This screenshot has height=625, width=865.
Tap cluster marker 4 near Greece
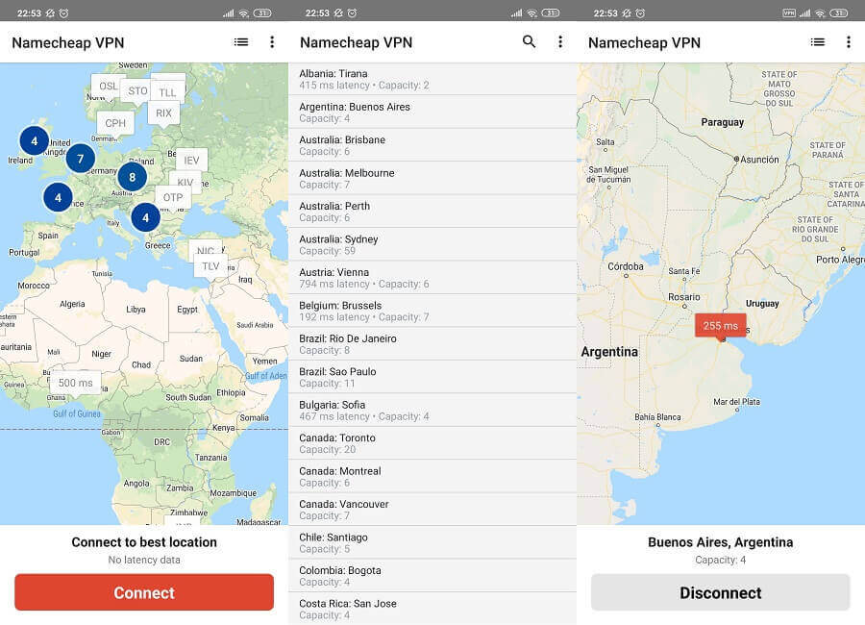pos(146,217)
